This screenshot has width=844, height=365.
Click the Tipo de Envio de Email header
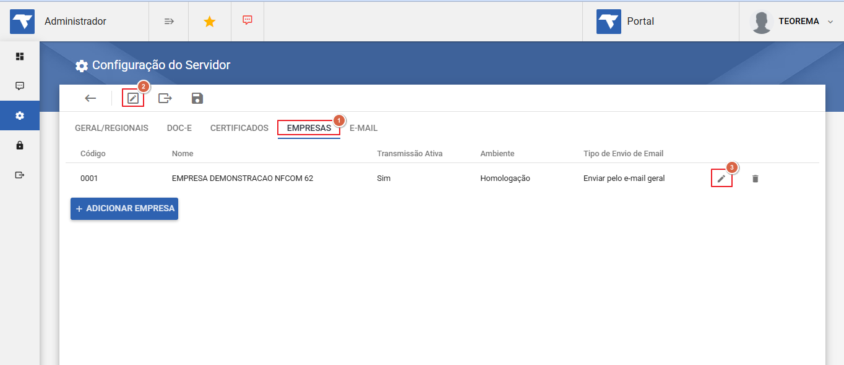click(x=624, y=154)
